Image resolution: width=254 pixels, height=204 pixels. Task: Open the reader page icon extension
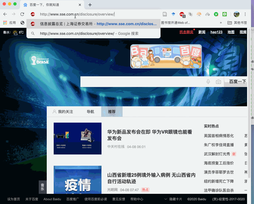tap(165, 14)
